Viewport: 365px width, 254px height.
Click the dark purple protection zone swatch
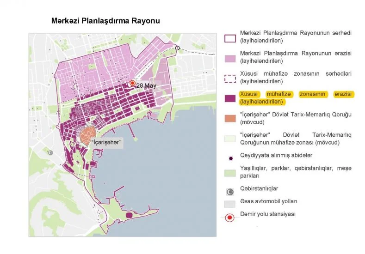click(x=230, y=98)
